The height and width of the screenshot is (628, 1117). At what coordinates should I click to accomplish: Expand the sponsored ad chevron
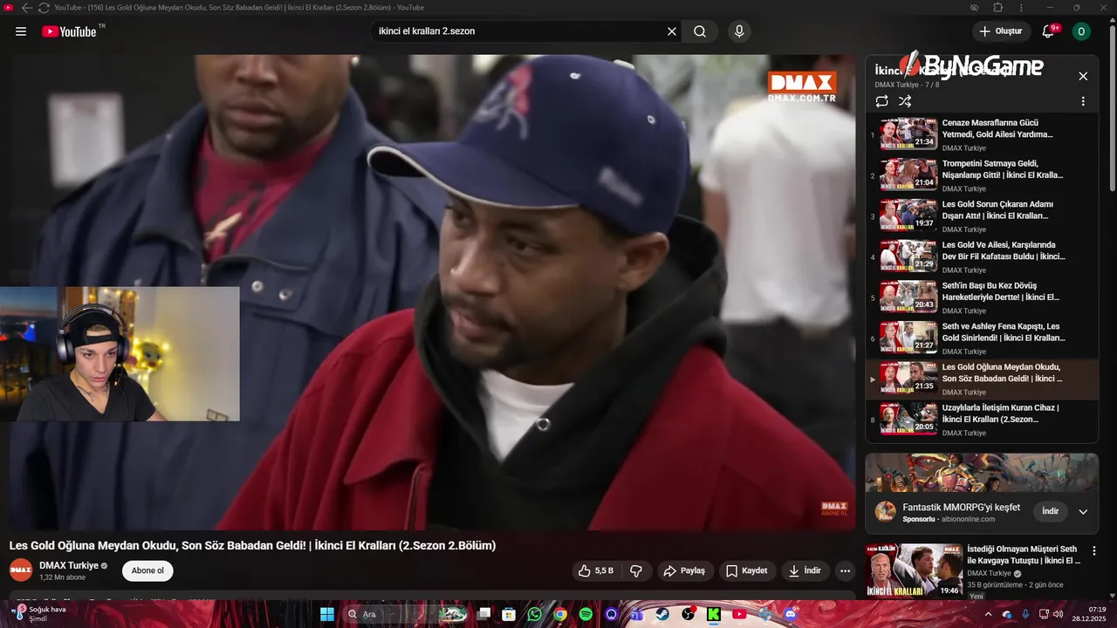(1083, 512)
